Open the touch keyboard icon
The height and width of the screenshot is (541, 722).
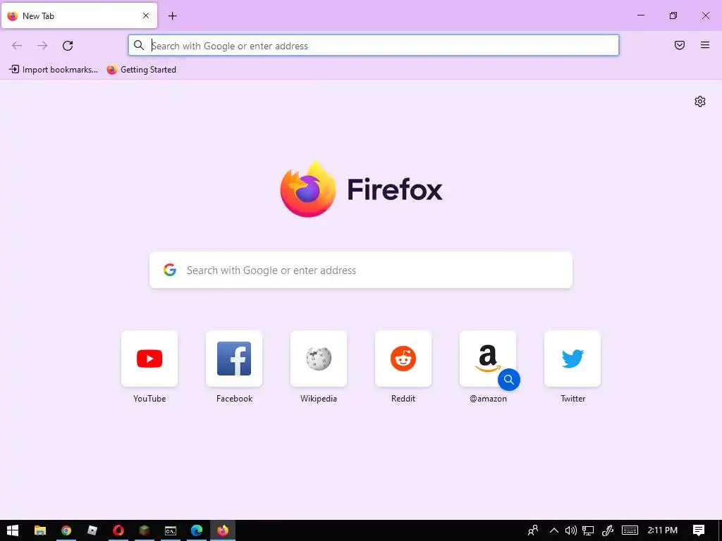tap(630, 530)
